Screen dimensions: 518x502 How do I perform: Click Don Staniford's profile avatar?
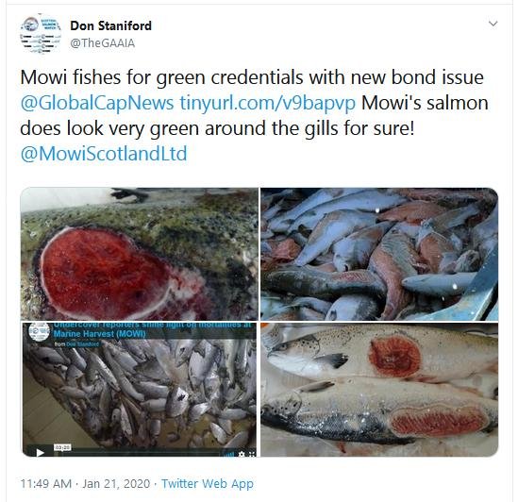pos(41,34)
